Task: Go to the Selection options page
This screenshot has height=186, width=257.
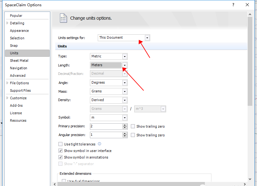Action: [17, 38]
